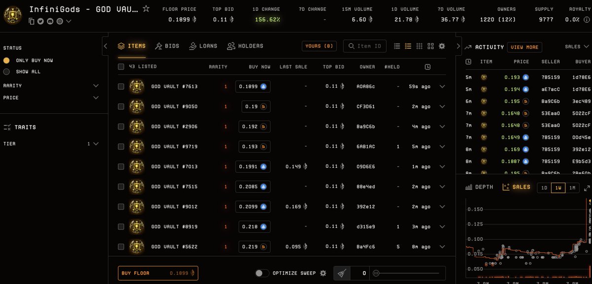Switch to the Loans tab
This screenshot has height=284, width=592.
[x=203, y=46]
